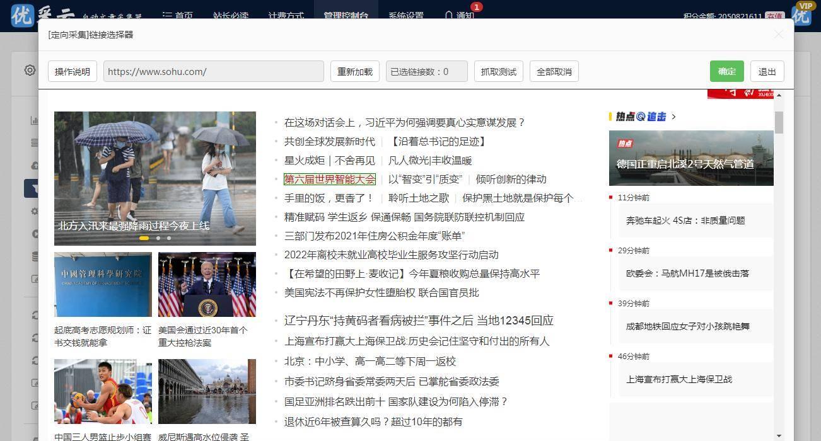Click the scrollbar up arrow in the page preview
The width and height of the screenshot is (821, 441).
[x=779, y=95]
